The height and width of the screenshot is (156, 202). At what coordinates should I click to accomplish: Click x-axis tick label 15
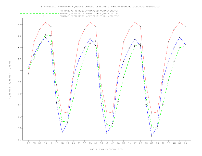click(x=56, y=143)
